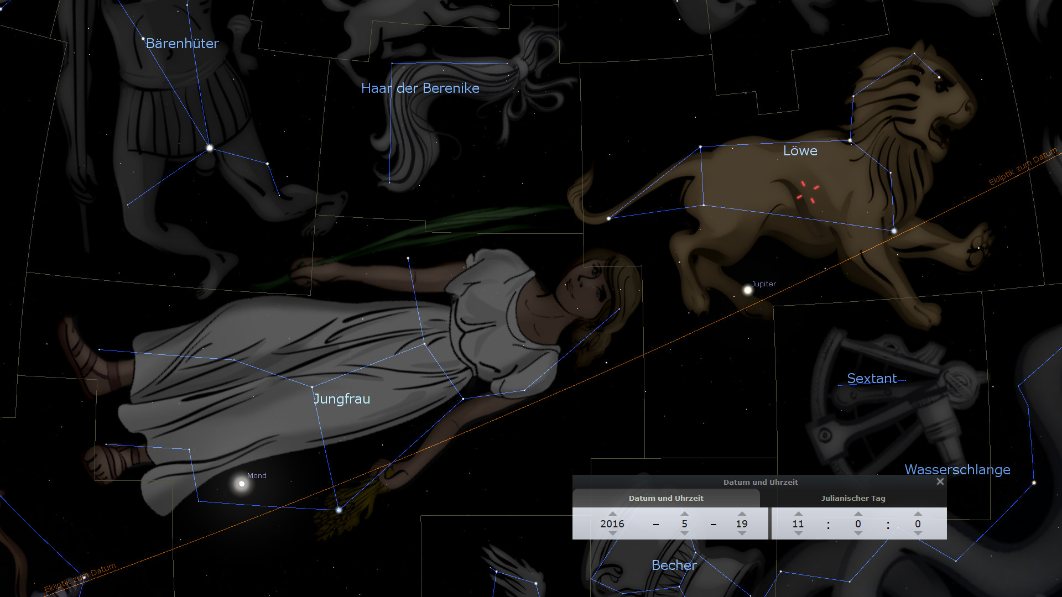Click the Löwe constellation label
The image size is (1062, 597).
click(800, 150)
